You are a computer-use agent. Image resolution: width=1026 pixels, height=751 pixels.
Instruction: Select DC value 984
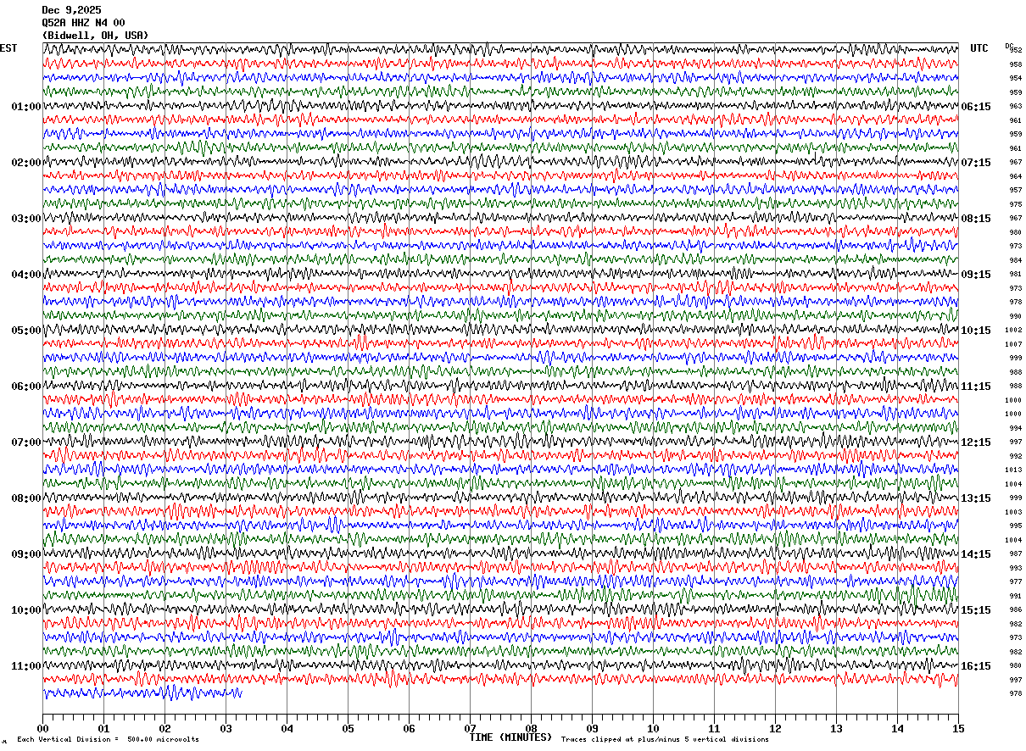[1016, 260]
